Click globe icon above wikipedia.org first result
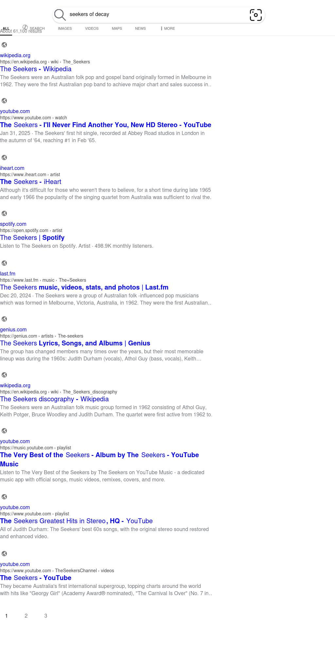335x650 pixels. [x=4, y=45]
